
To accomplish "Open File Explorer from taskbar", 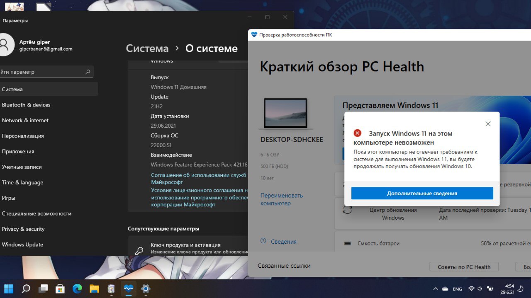I will (94, 288).
